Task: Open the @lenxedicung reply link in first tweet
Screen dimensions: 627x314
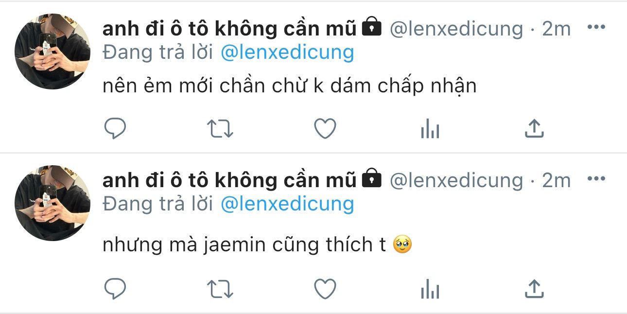Action: pos(287,52)
